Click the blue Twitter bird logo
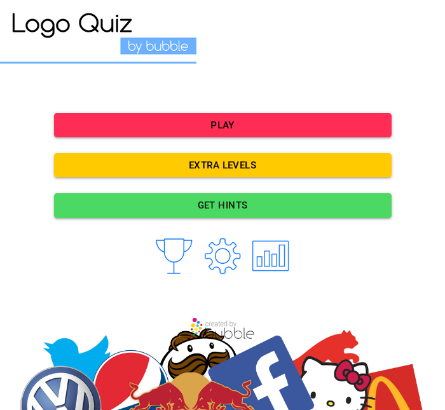Image resolution: width=445 pixels, height=410 pixels. [x=77, y=352]
